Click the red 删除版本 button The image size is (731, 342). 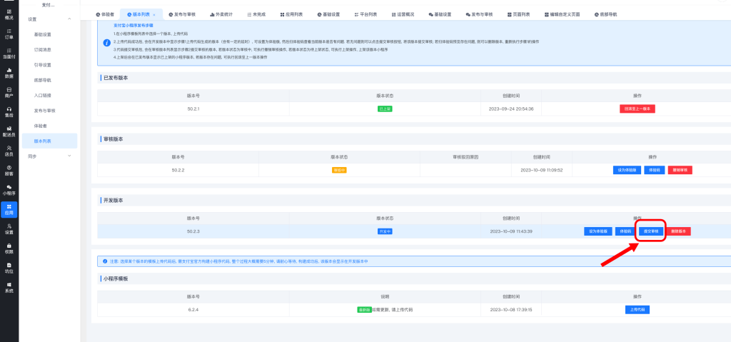point(679,231)
